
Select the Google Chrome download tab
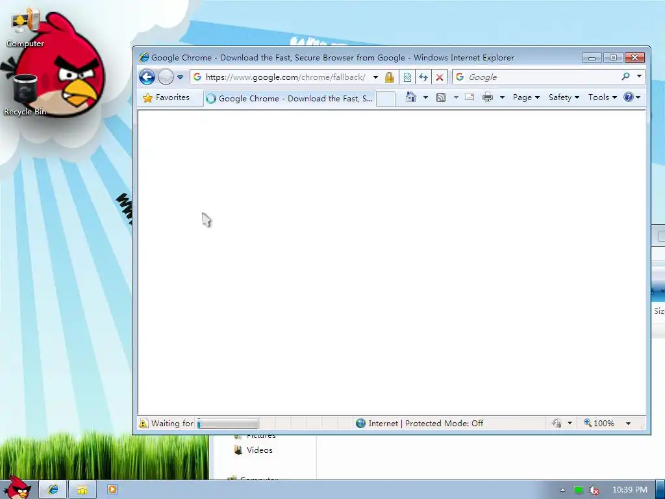290,99
